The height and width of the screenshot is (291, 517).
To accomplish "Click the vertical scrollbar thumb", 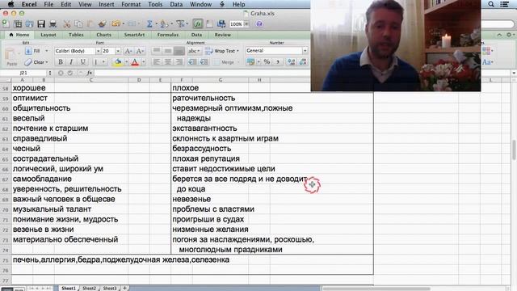I will 514,150.
